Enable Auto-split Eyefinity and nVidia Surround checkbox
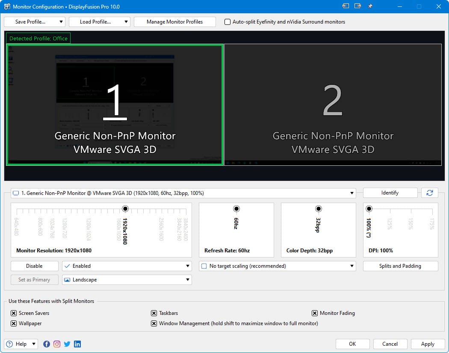Image resolution: width=449 pixels, height=353 pixels. [x=227, y=22]
